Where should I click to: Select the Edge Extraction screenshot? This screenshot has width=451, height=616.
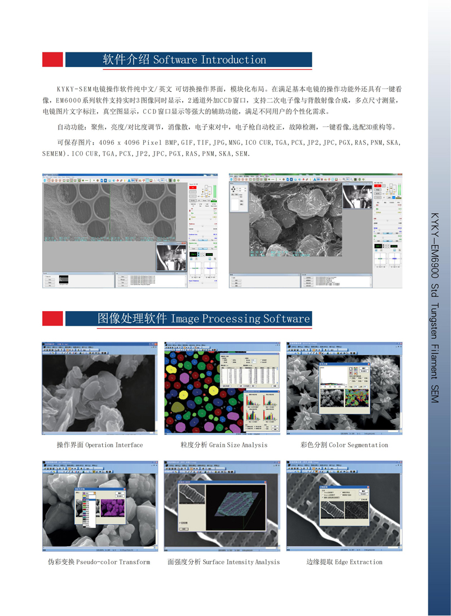344,506
